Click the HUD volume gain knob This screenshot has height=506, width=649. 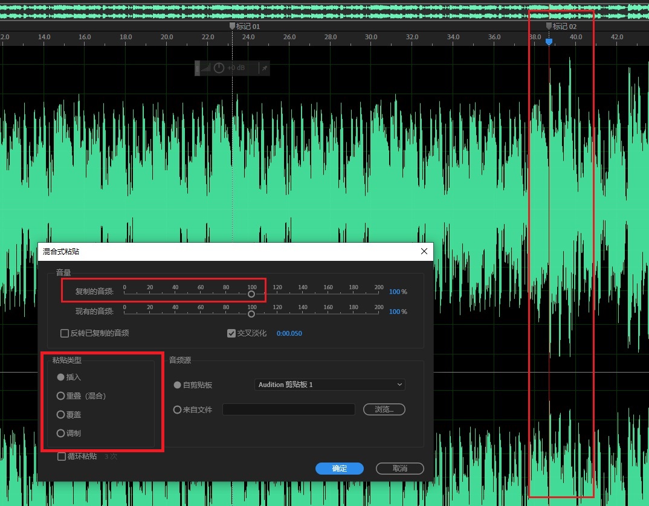(219, 68)
